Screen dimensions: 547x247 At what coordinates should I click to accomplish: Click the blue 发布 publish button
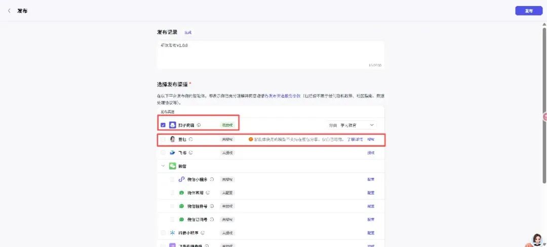click(528, 11)
